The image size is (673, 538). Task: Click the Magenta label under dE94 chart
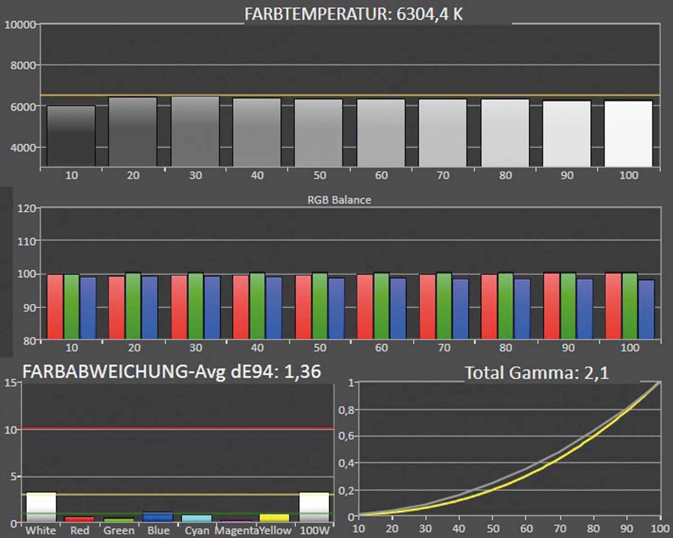pos(237,530)
